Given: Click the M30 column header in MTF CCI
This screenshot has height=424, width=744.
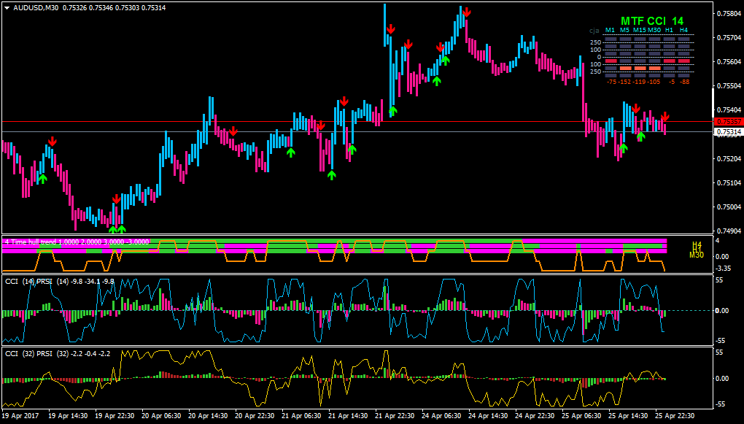Looking at the screenshot, I should [x=654, y=31].
